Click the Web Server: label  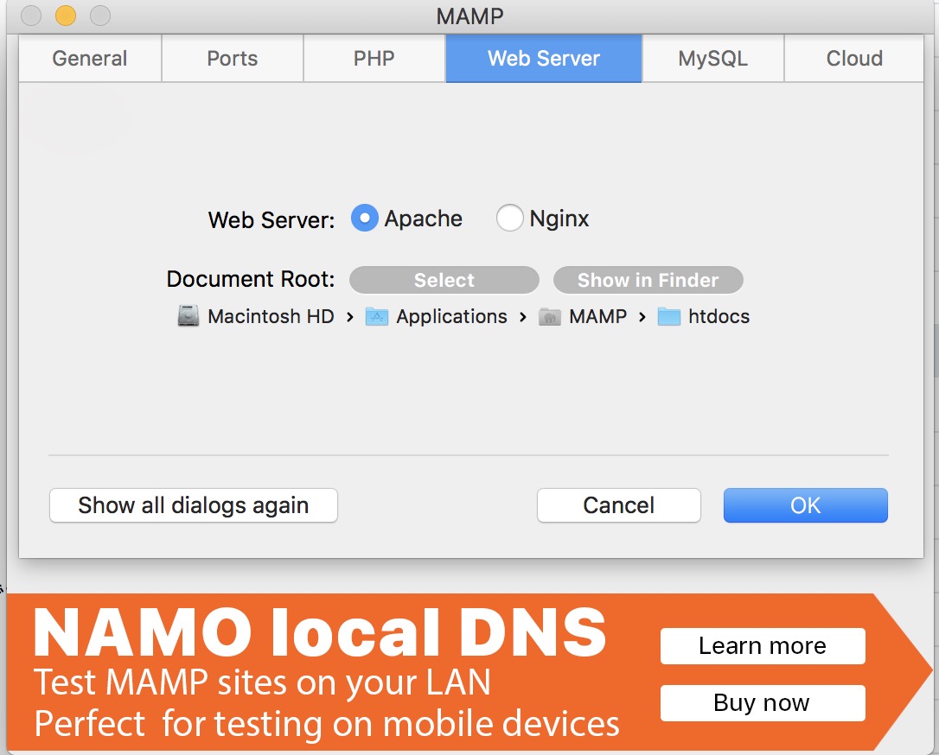271,219
